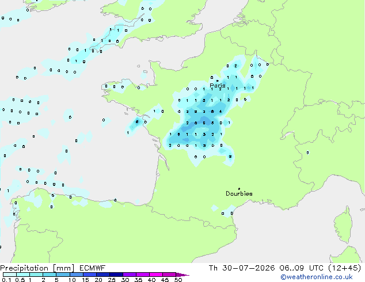Click the "25" legend scale label

pos(112,280)
